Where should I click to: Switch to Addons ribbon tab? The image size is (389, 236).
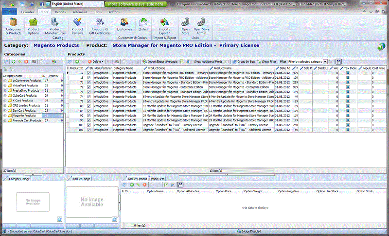(x=114, y=12)
